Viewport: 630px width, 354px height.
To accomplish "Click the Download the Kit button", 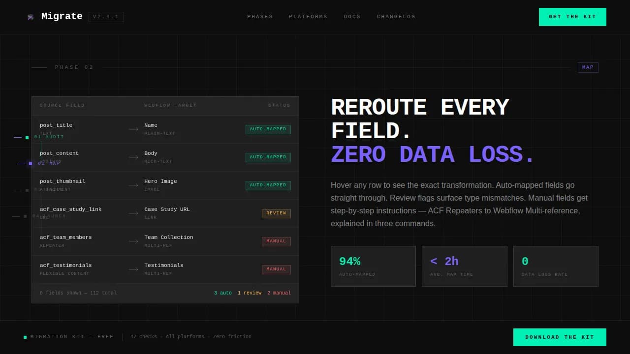I will pyautogui.click(x=560, y=337).
